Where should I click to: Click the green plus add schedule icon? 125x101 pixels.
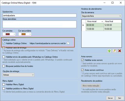[x=109, y=51]
